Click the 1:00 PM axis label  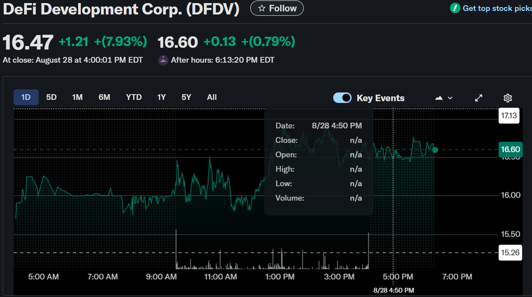pyautogui.click(x=280, y=277)
